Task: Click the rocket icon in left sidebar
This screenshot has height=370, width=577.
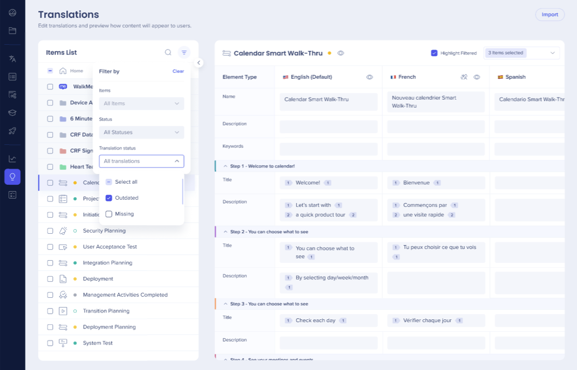Action: click(x=12, y=131)
